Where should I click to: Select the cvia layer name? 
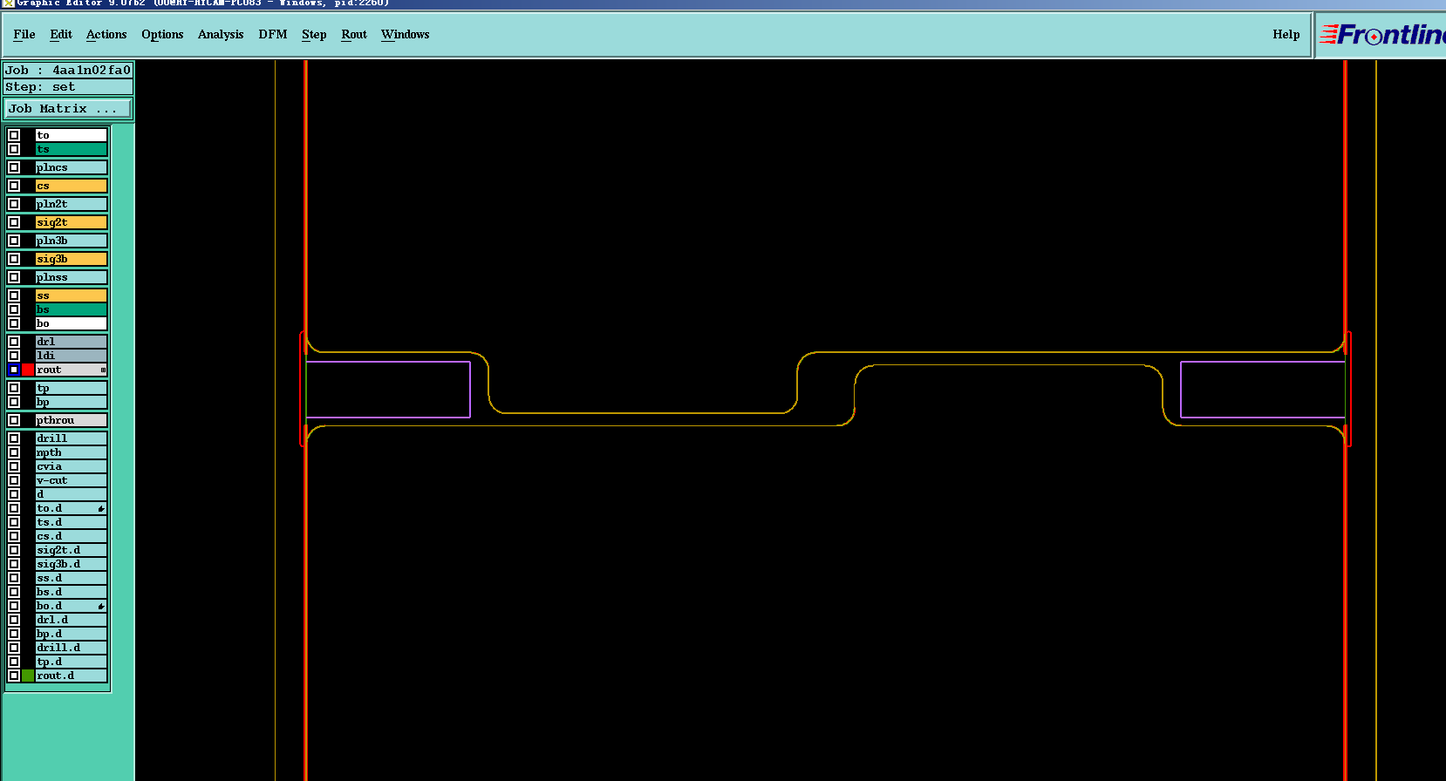pos(72,466)
